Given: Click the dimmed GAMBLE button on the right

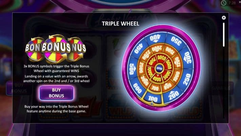Looking at the screenshot, I should (x=221, y=88).
